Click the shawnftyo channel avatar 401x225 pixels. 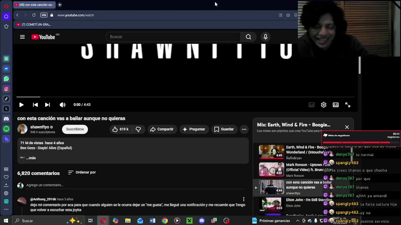coord(22,129)
